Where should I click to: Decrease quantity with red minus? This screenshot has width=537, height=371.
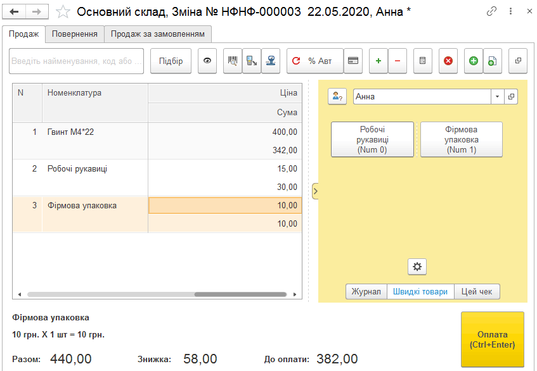click(x=398, y=61)
